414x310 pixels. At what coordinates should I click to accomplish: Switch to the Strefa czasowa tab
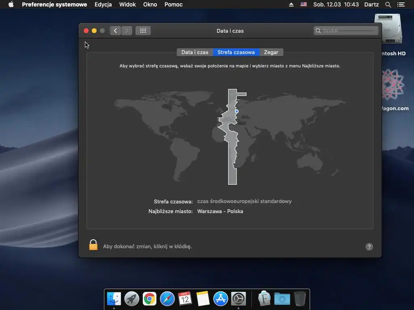(236, 52)
